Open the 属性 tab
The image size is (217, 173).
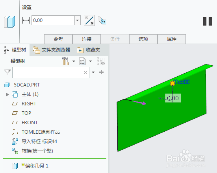tap(172, 39)
